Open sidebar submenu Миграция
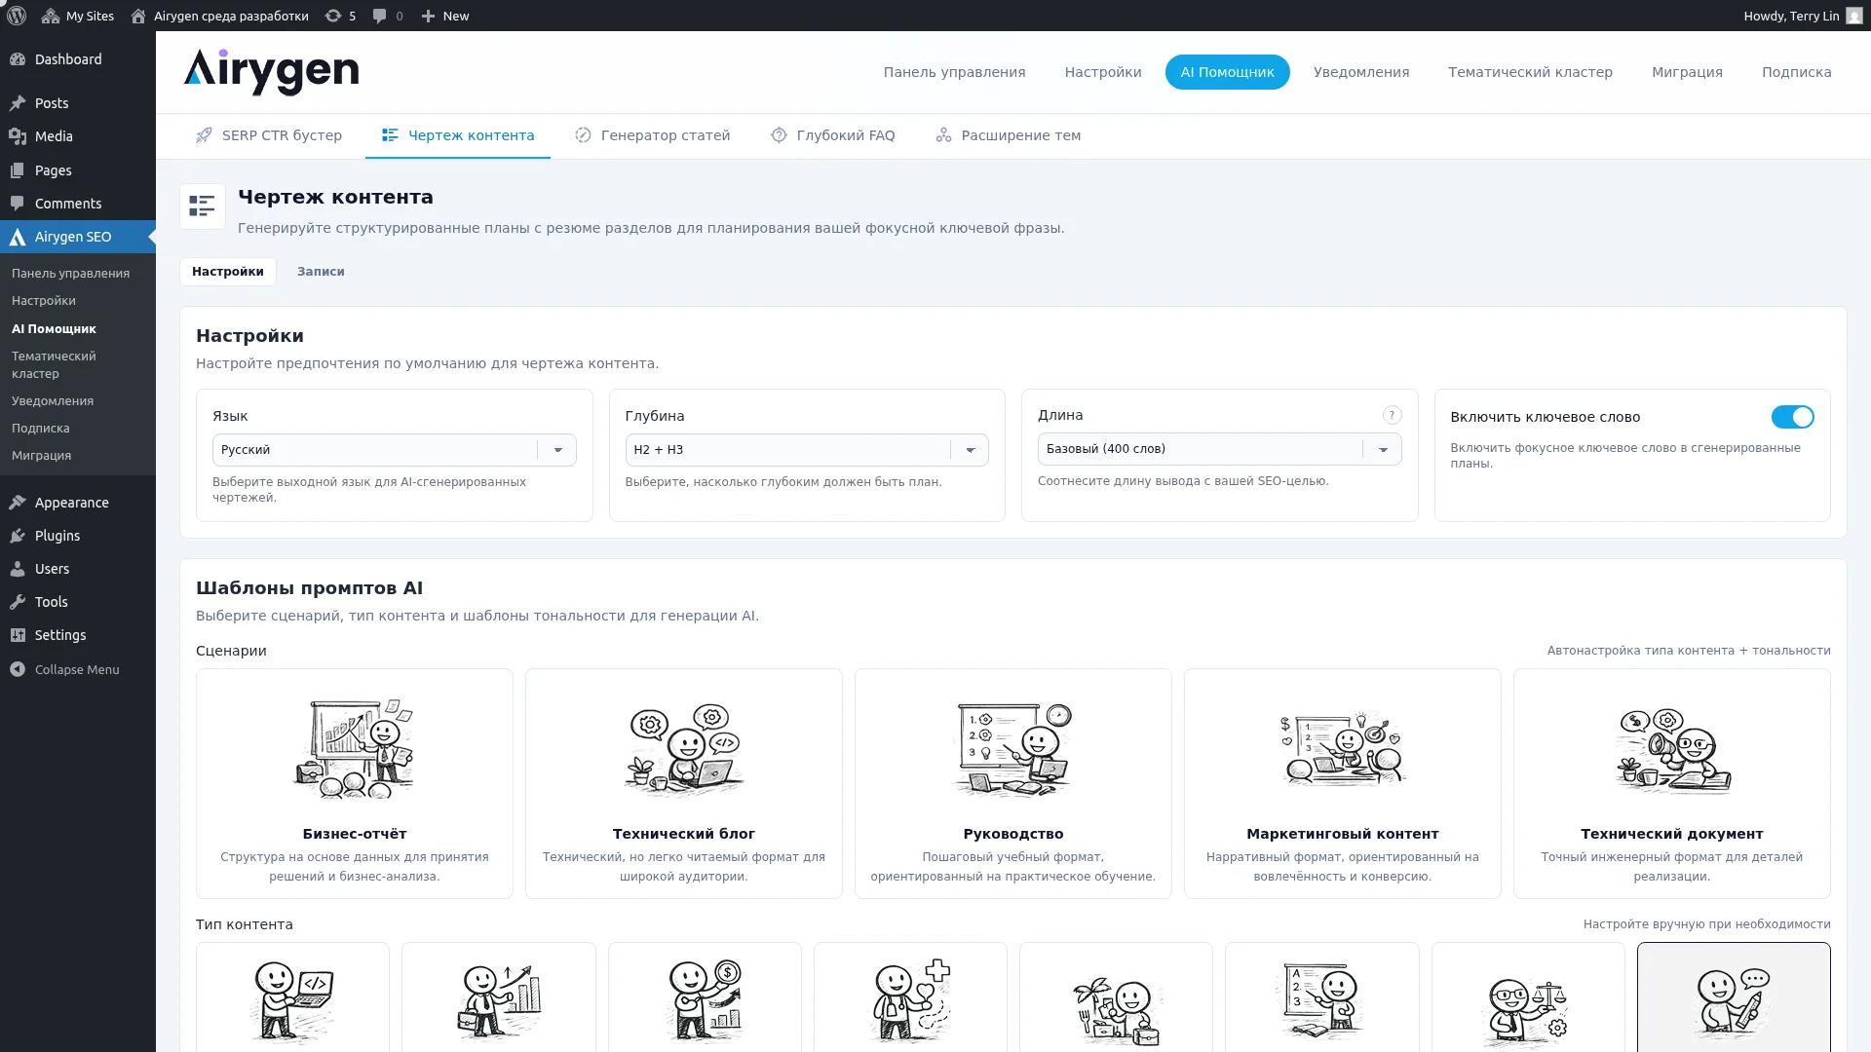This screenshot has height=1052, width=1871. coord(41,456)
